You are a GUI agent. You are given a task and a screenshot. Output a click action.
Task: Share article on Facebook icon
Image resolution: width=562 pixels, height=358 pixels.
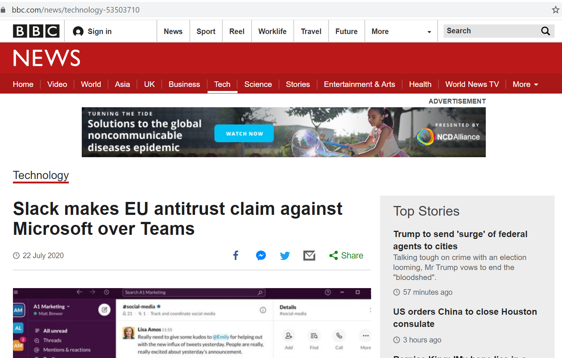[x=236, y=256]
